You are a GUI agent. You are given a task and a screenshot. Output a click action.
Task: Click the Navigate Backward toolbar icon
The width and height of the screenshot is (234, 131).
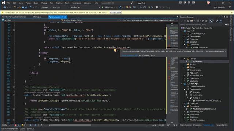(5, 7)
